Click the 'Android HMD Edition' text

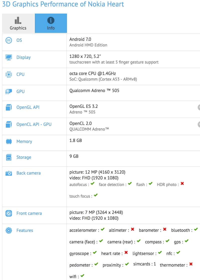click(x=88, y=45)
